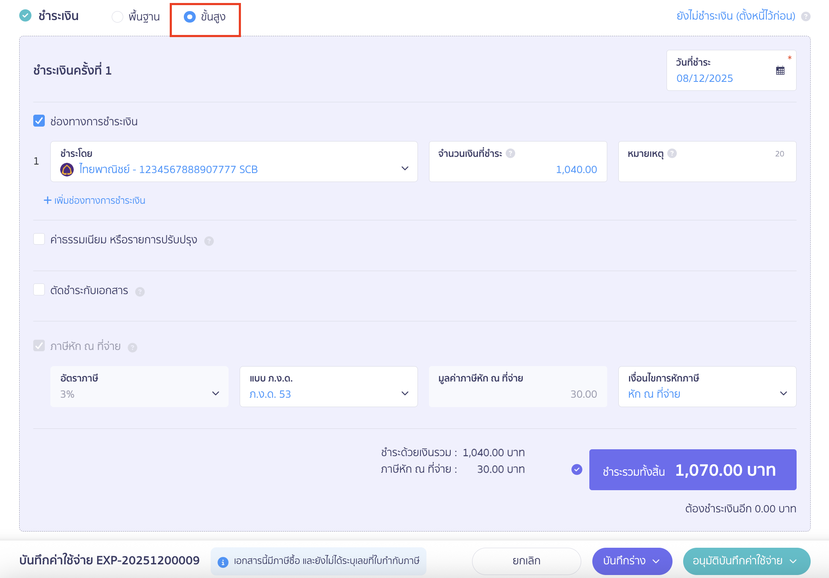Enable ตัดชำระกับเอกสาร checkbox

coord(39,290)
